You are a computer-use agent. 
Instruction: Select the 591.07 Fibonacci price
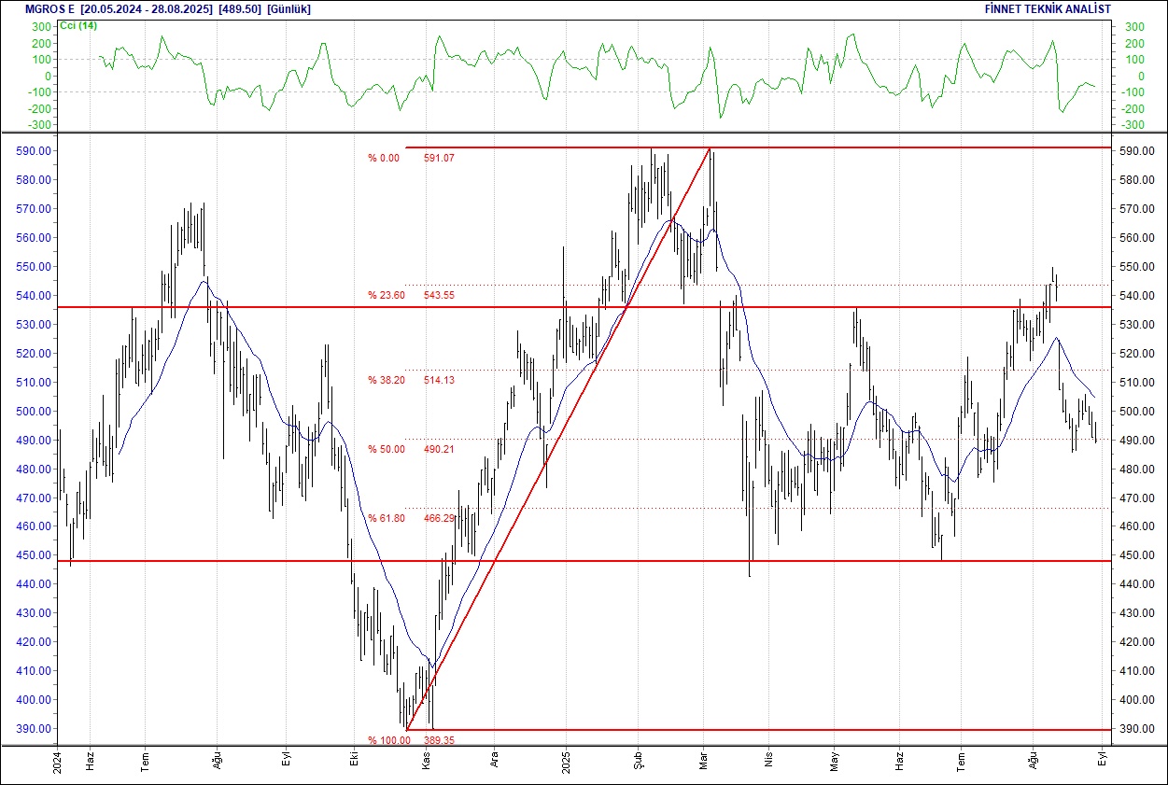440,158
